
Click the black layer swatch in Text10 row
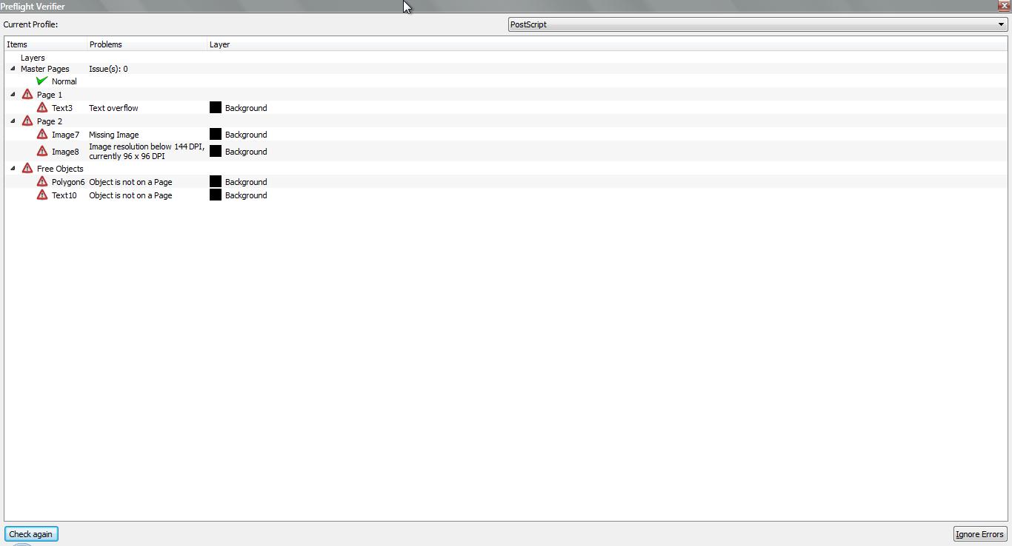216,195
